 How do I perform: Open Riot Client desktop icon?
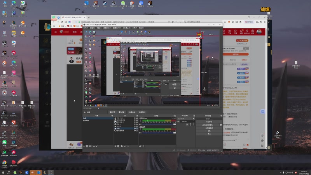(x=13, y=154)
